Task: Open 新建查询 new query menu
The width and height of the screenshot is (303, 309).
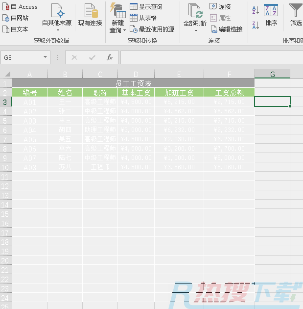Action: pos(117,18)
